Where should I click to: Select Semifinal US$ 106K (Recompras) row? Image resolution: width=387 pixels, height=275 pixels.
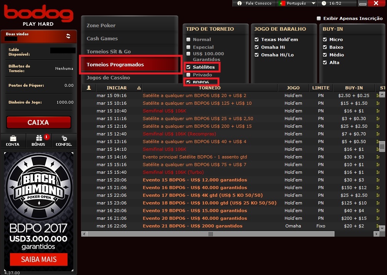(231, 134)
